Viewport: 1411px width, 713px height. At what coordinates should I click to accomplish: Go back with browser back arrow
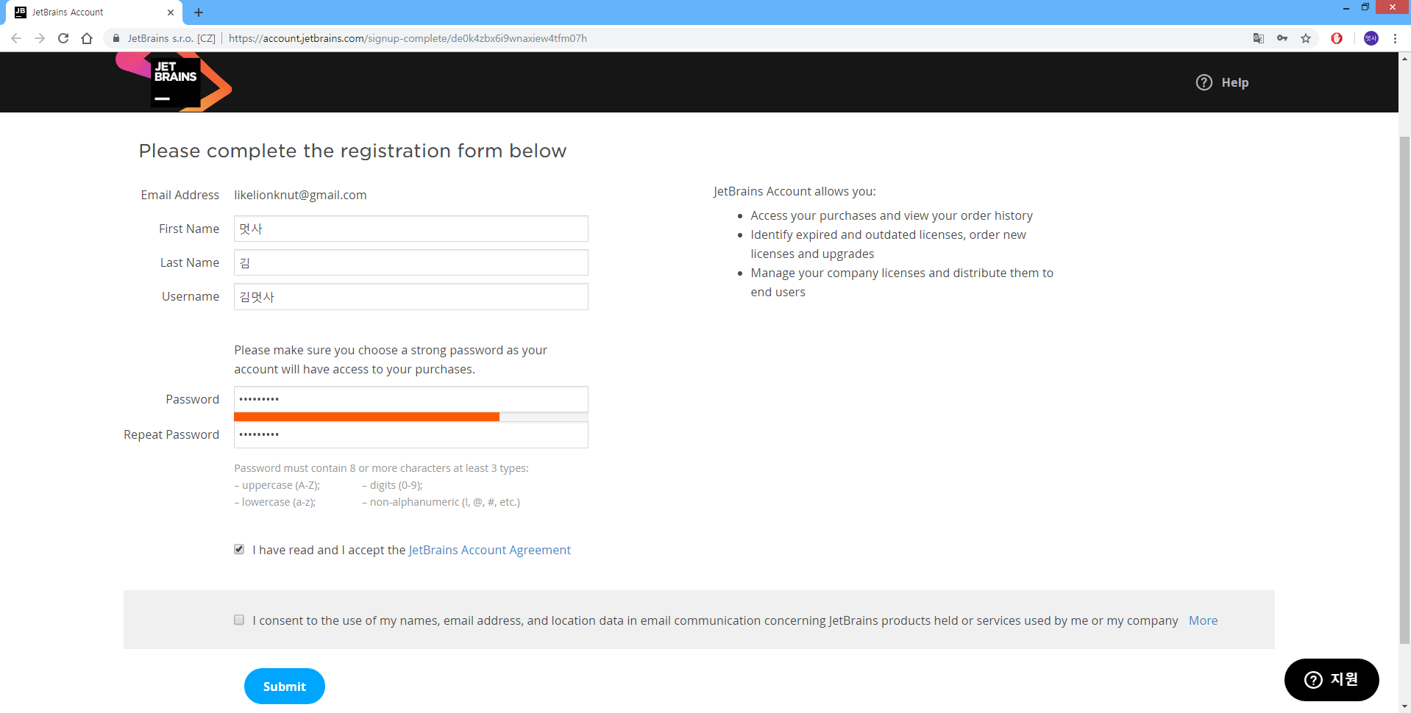pyautogui.click(x=16, y=38)
